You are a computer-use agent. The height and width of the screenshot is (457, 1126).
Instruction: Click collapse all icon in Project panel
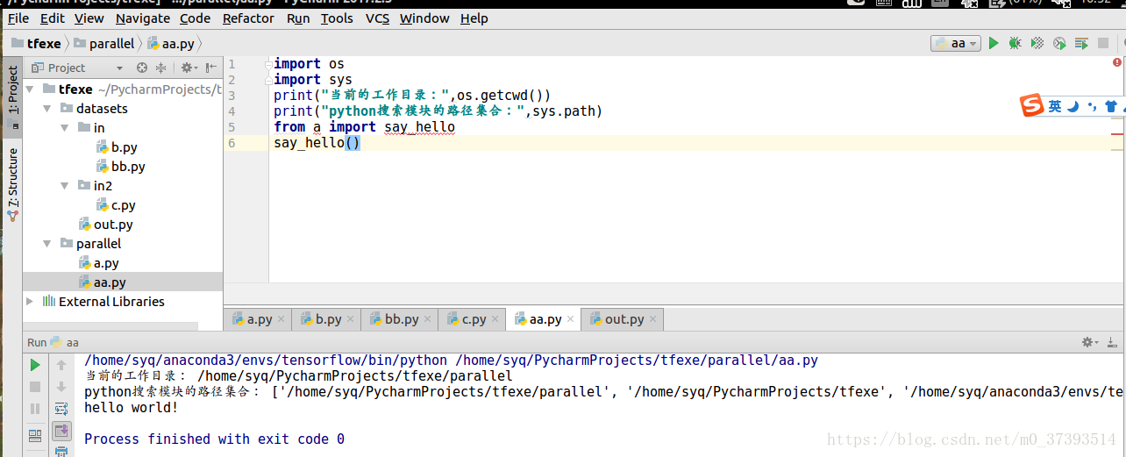point(160,68)
